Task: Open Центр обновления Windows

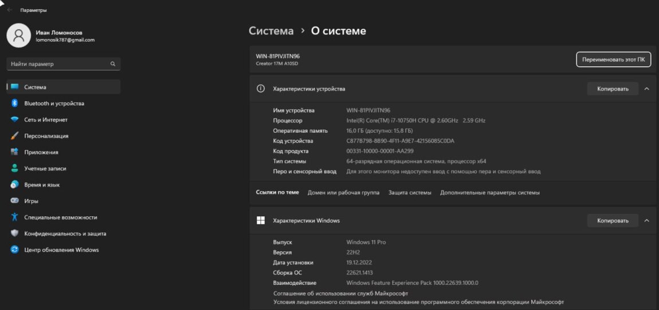Action: tap(64, 249)
